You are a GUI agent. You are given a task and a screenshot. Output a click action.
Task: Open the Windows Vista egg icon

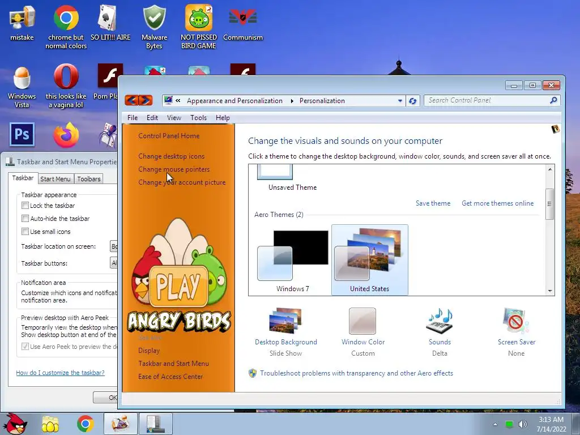click(22, 87)
